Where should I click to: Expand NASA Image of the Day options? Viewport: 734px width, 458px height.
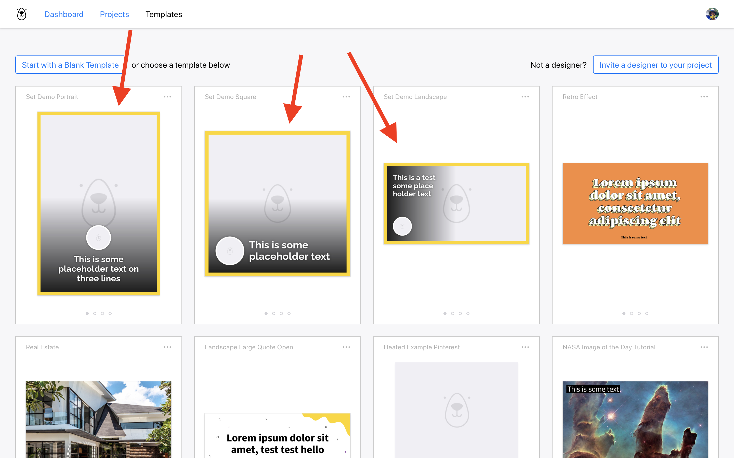pyautogui.click(x=704, y=347)
